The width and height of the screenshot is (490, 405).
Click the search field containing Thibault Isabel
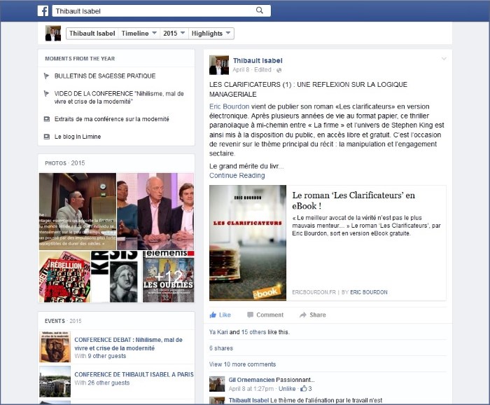pos(161,11)
